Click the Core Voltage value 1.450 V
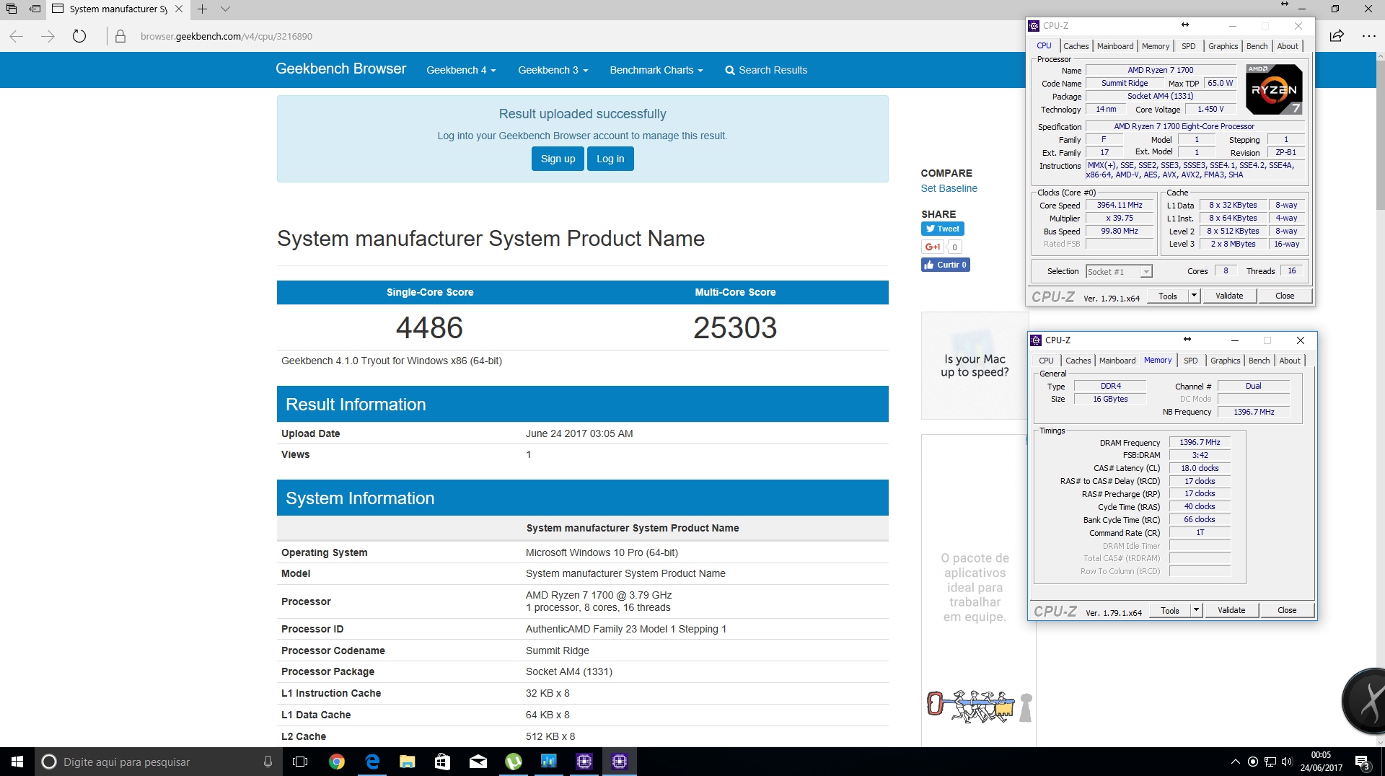Viewport: 1385px width, 776px height. point(1210,110)
